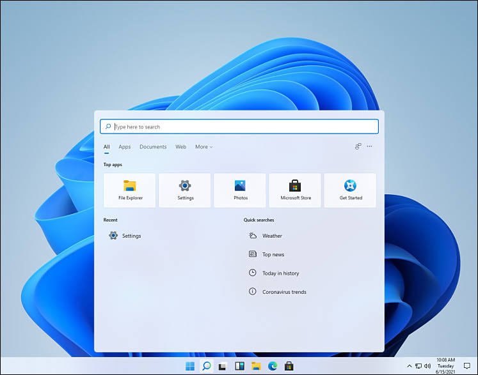Open Microsoft Store tile in Top apps
This screenshot has height=375, width=478.
pyautogui.click(x=295, y=190)
